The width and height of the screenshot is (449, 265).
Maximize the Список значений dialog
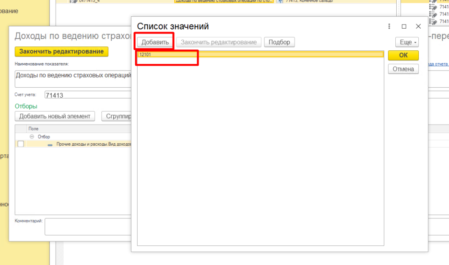click(404, 26)
